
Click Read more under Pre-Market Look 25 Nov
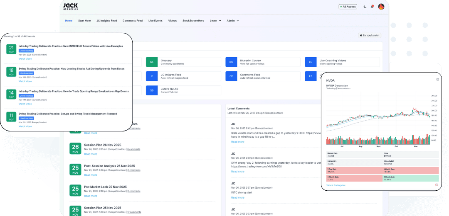[x=91, y=196]
